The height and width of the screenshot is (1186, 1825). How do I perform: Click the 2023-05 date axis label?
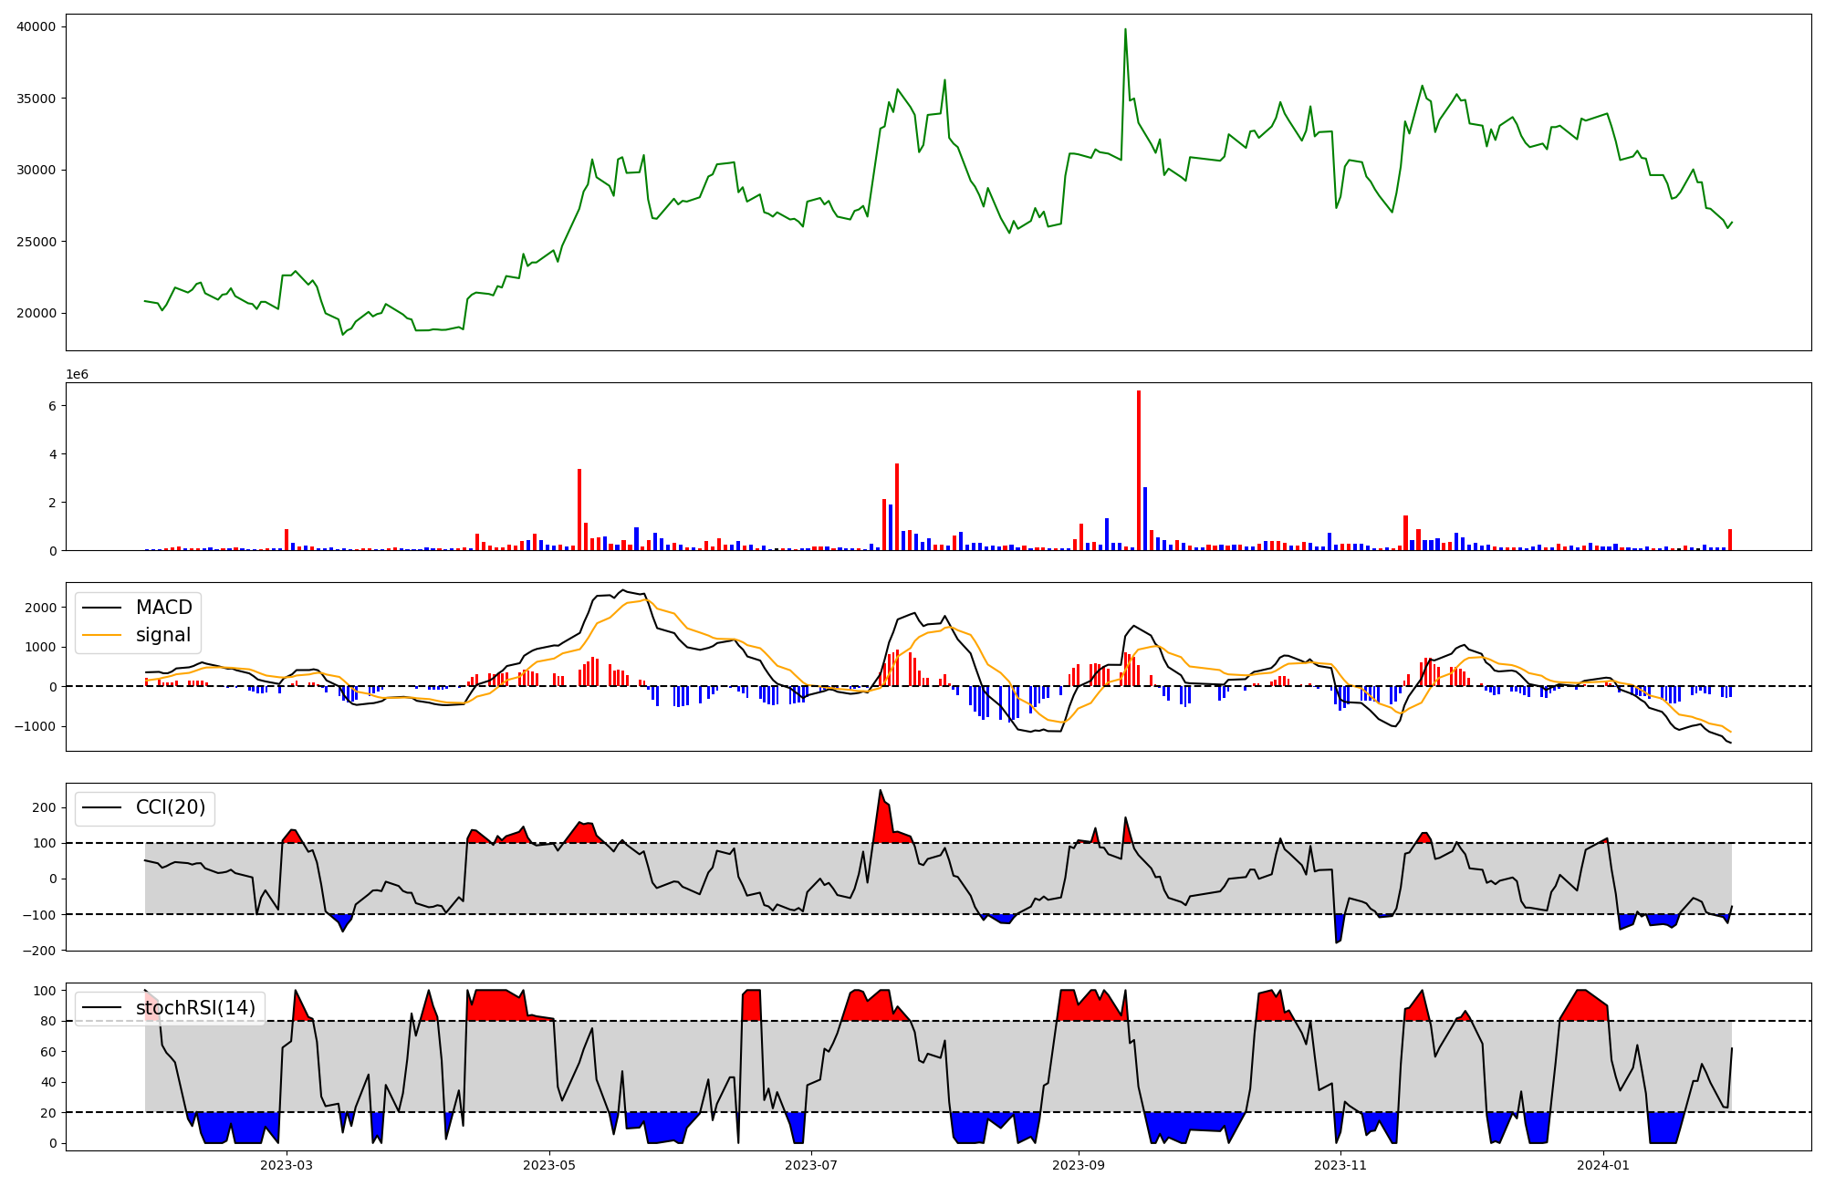[549, 1165]
